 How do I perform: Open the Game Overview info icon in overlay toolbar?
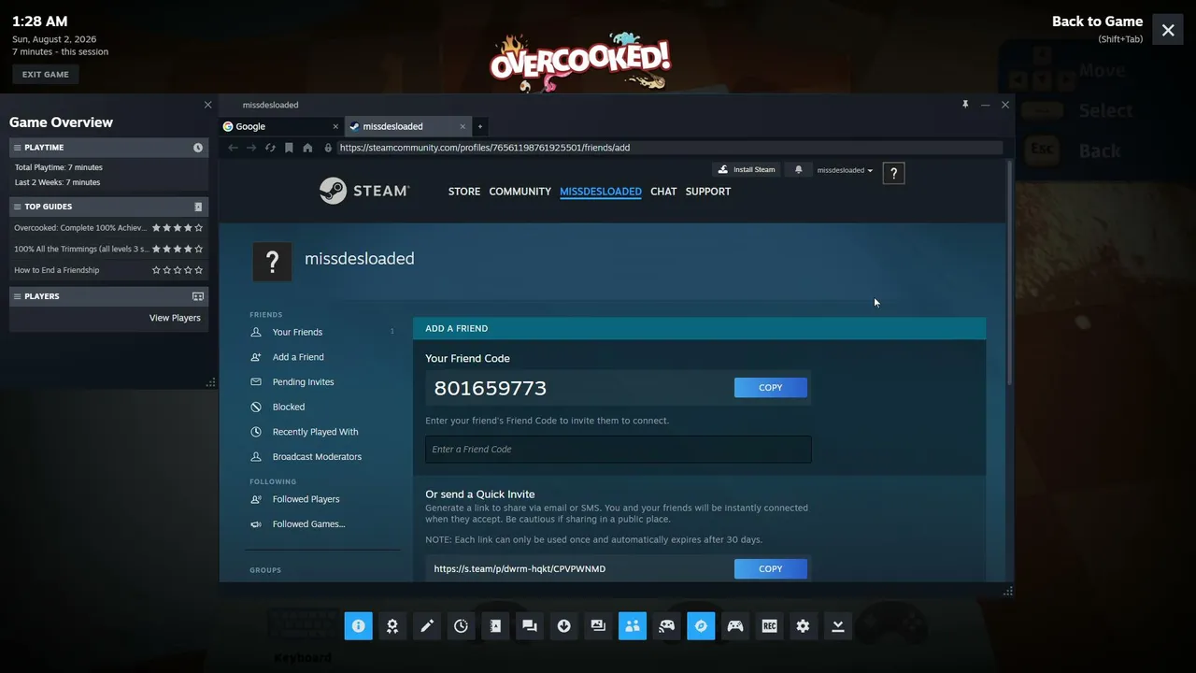click(x=358, y=626)
